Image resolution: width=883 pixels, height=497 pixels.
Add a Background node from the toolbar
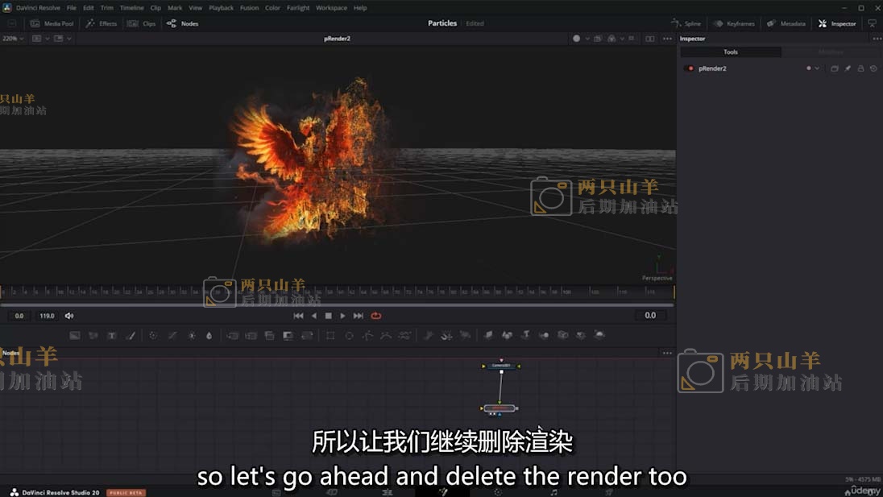pos(75,335)
